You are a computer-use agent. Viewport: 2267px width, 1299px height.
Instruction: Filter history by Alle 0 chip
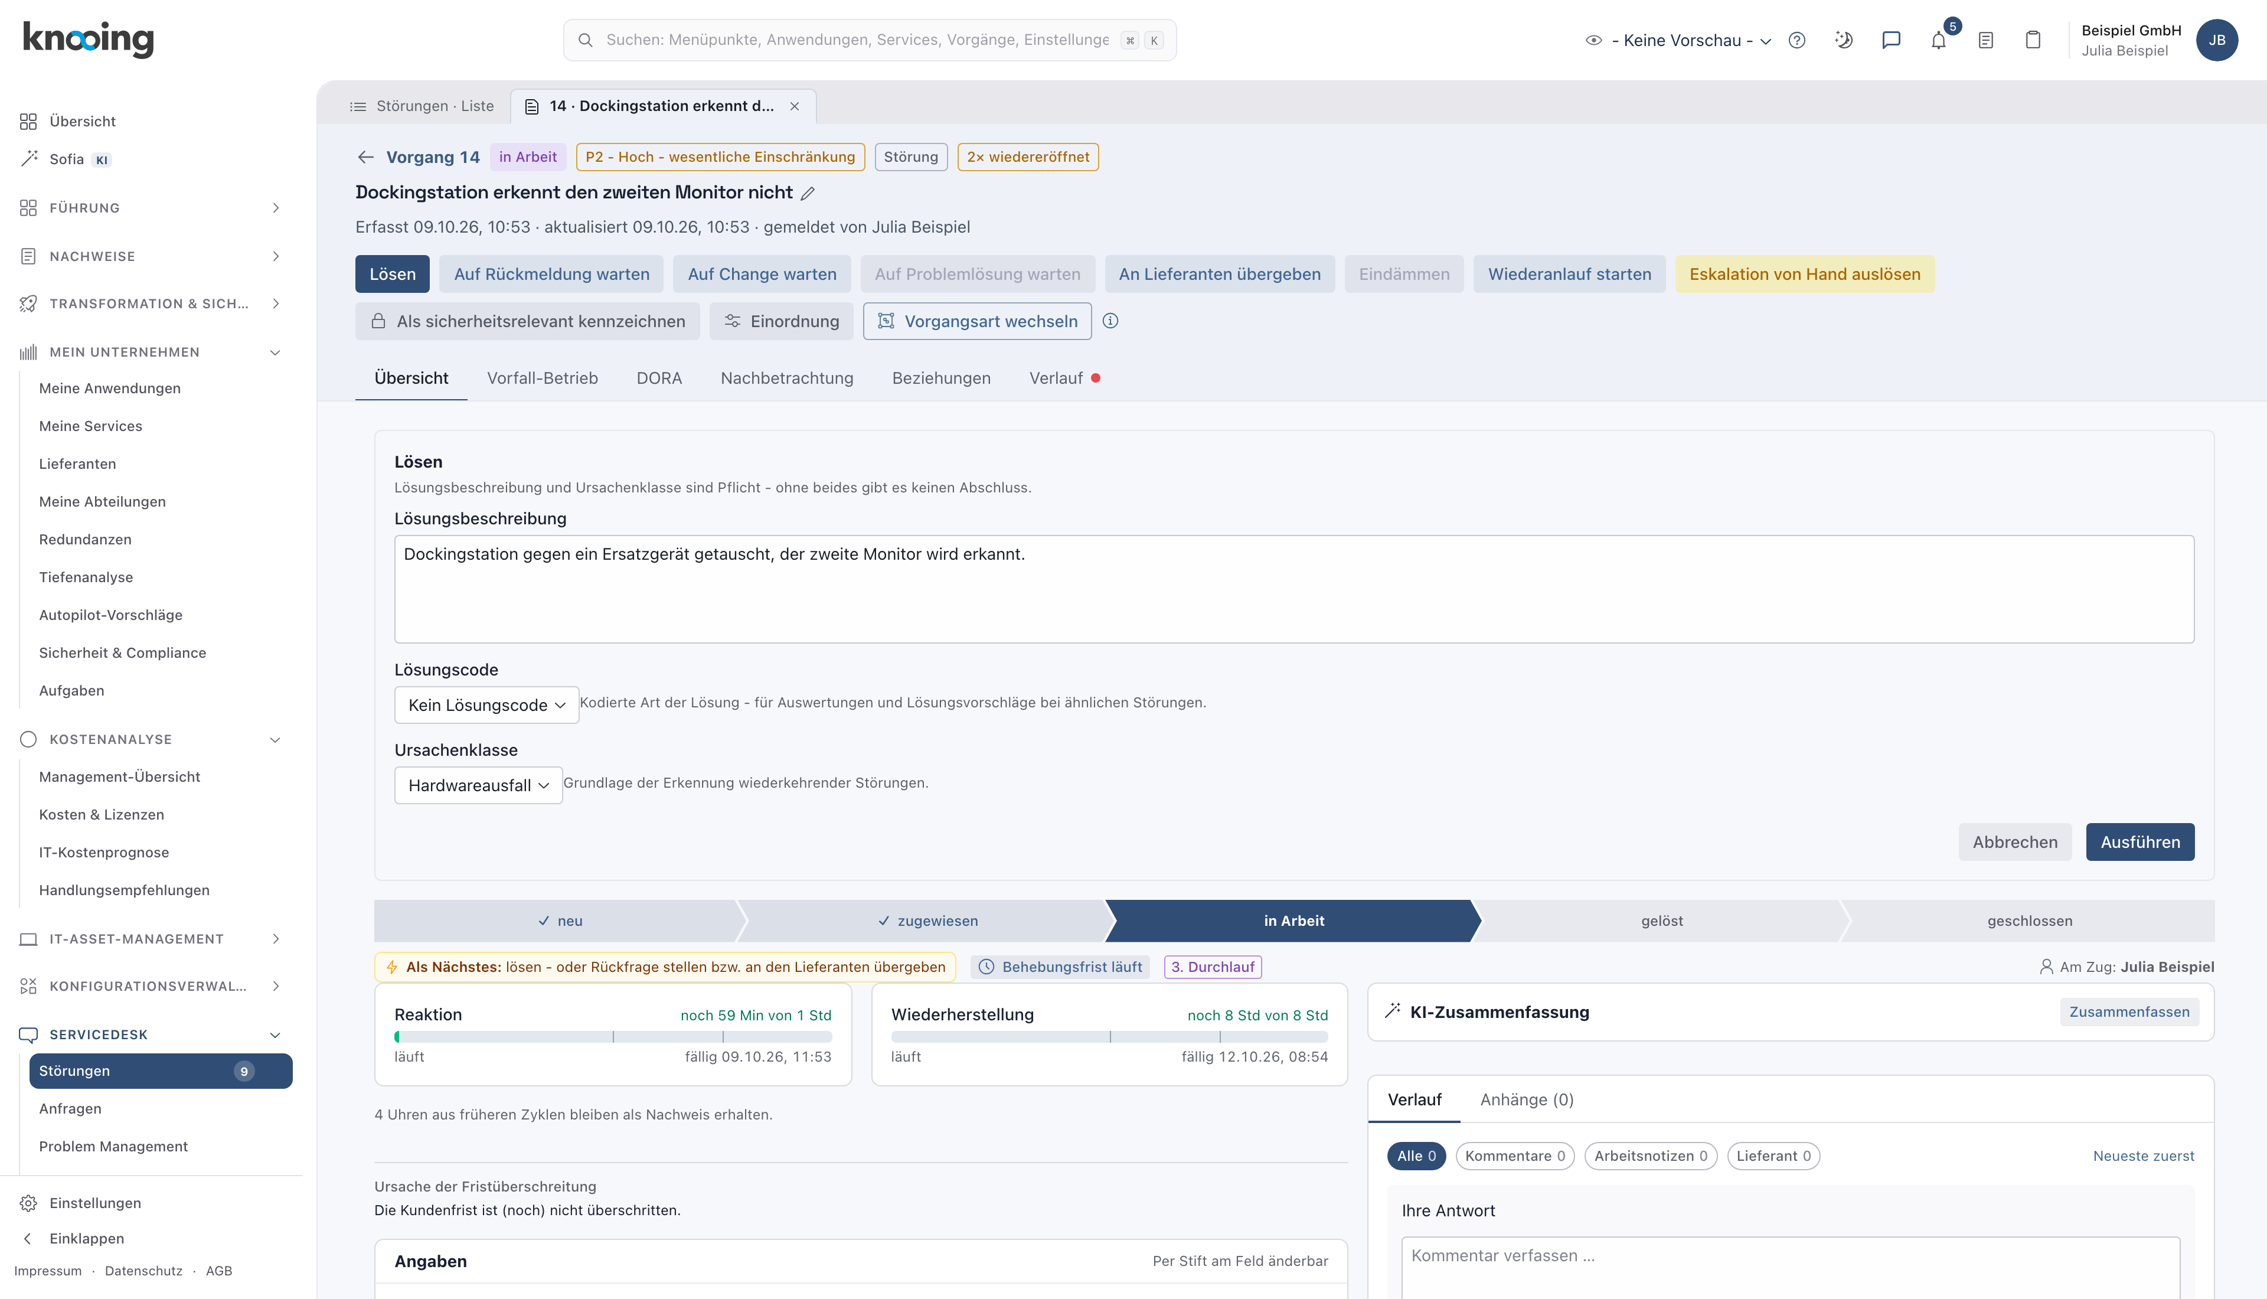click(1416, 1156)
